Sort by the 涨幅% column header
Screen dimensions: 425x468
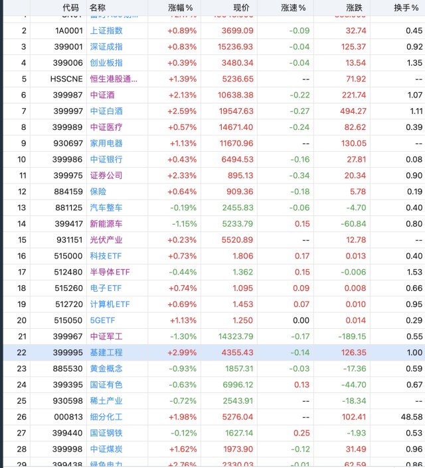180,8
